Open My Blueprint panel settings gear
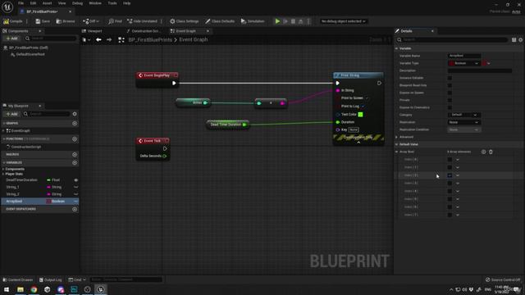Screen dimensions: 525x295 pyautogui.click(x=75, y=114)
